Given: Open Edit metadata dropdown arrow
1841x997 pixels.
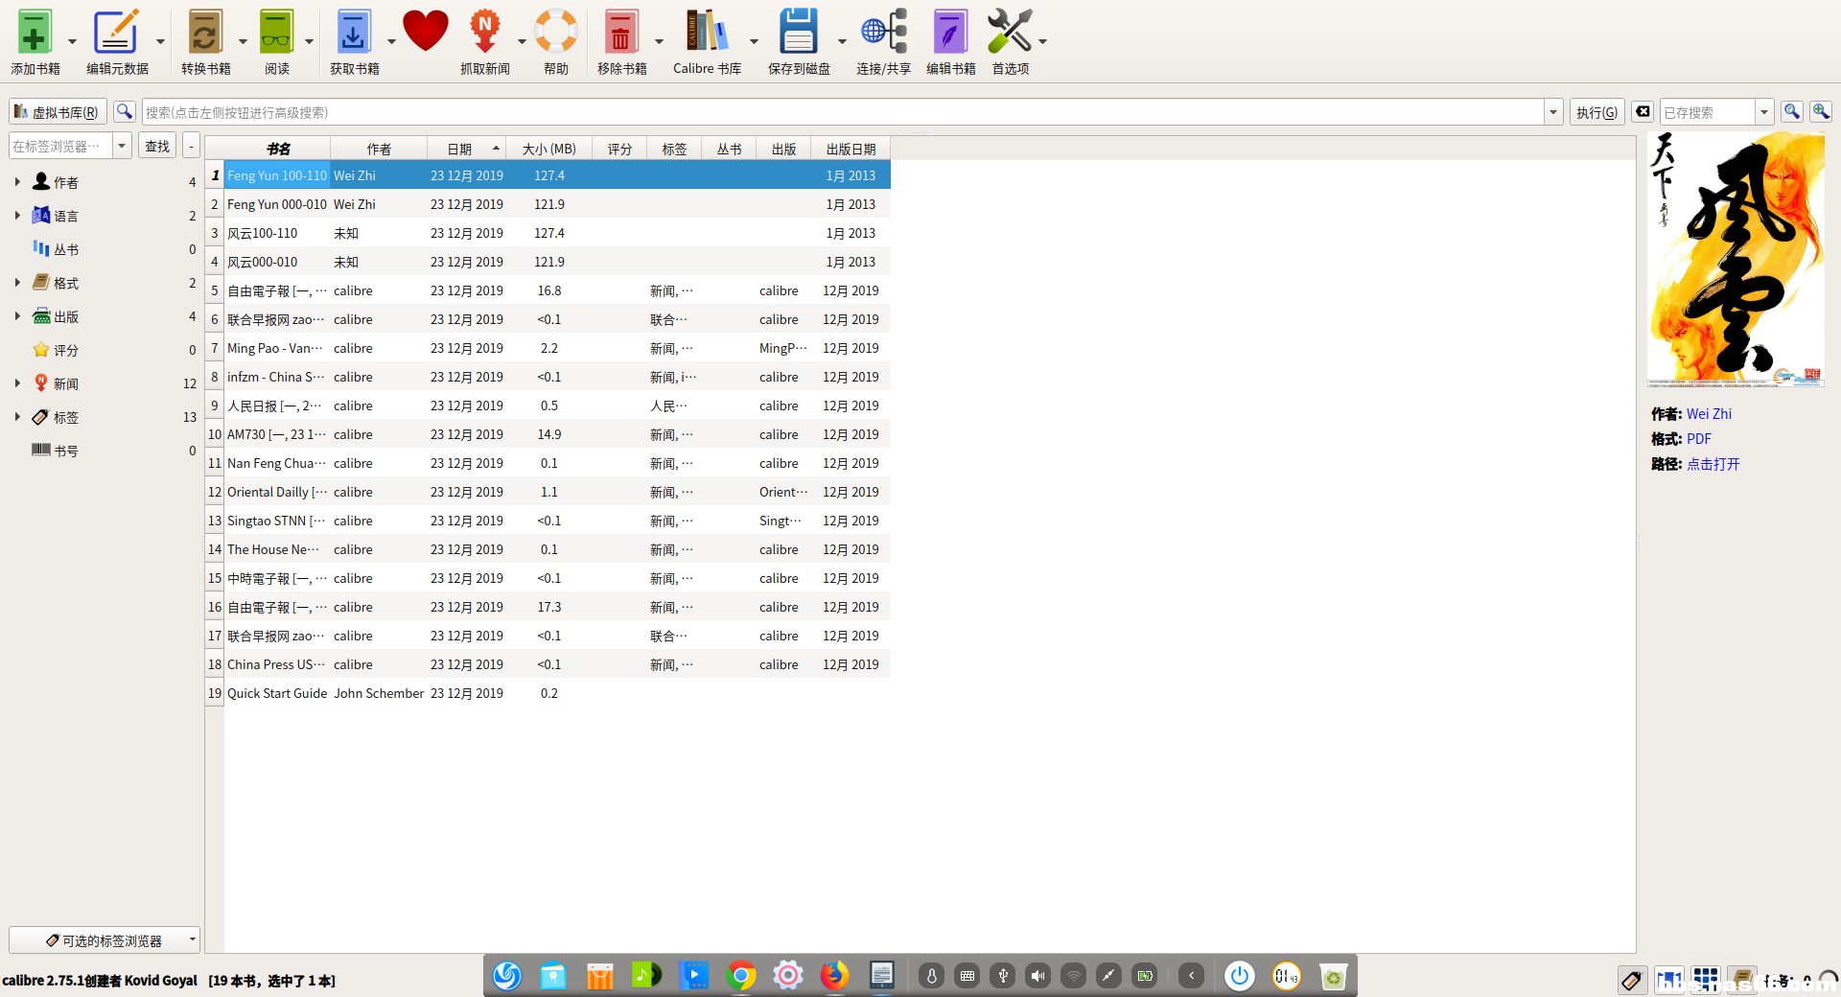Looking at the screenshot, I should click(160, 41).
